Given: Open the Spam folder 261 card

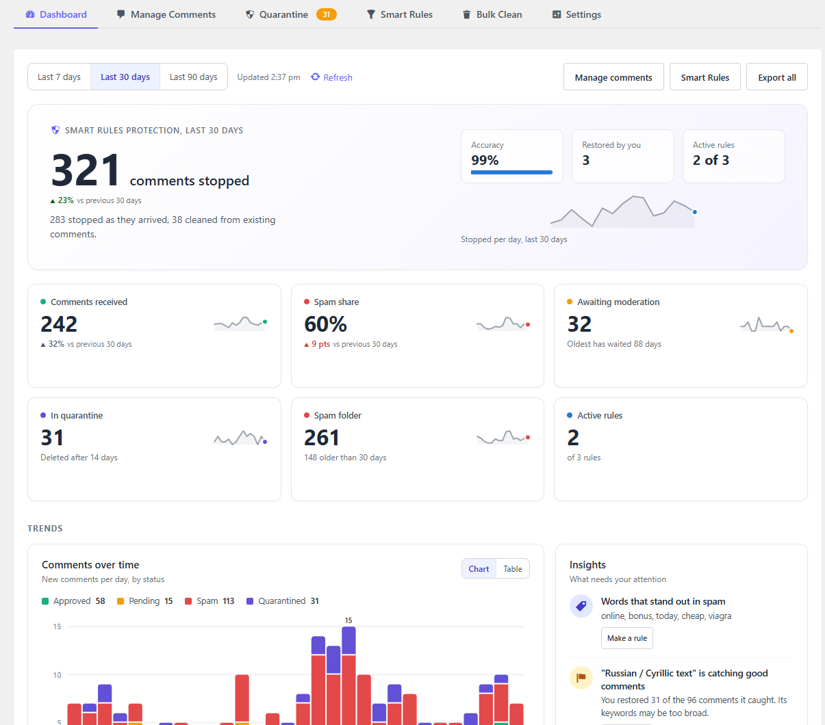Looking at the screenshot, I should pyautogui.click(x=418, y=449).
